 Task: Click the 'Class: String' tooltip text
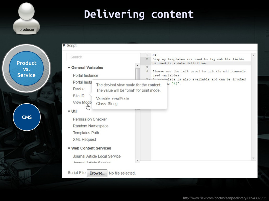[107, 104]
